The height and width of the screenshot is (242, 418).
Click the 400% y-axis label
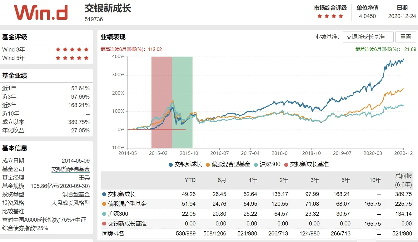(118, 57)
